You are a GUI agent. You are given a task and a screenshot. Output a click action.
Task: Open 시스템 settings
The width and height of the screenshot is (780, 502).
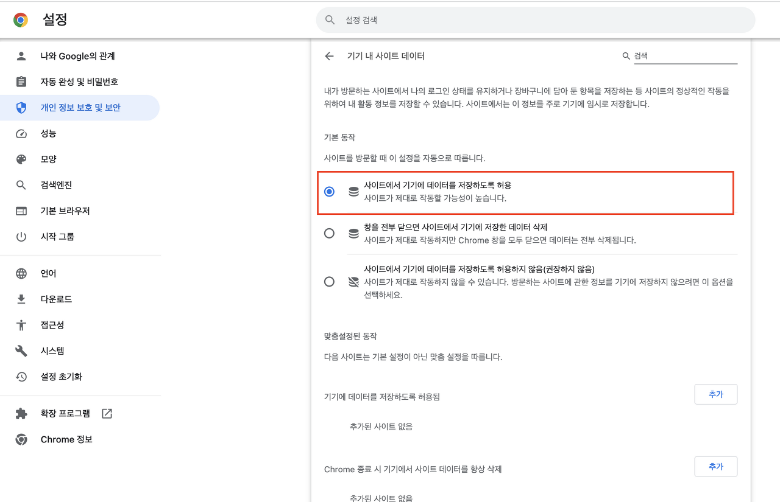click(x=80, y=350)
